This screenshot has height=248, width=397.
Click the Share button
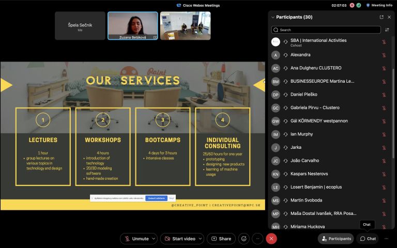[x=221, y=239]
